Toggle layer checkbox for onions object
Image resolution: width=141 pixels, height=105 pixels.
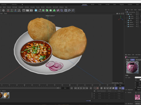(x=137, y=22)
